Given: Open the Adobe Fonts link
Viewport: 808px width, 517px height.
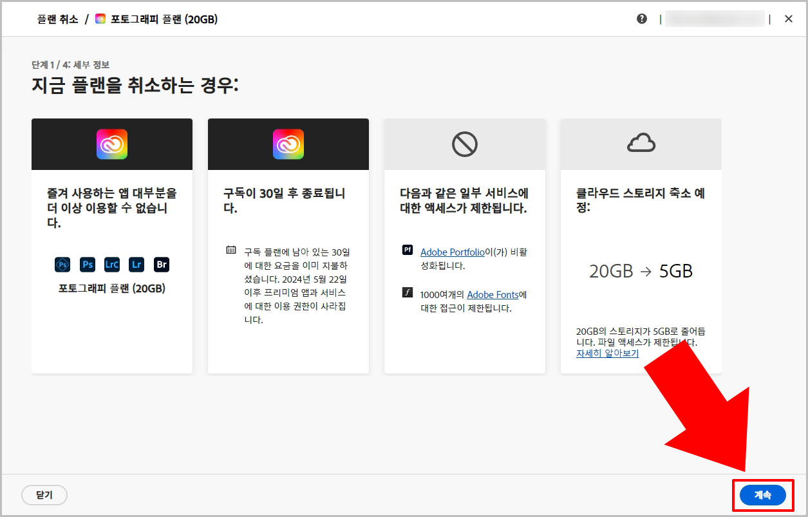Looking at the screenshot, I should 493,295.
